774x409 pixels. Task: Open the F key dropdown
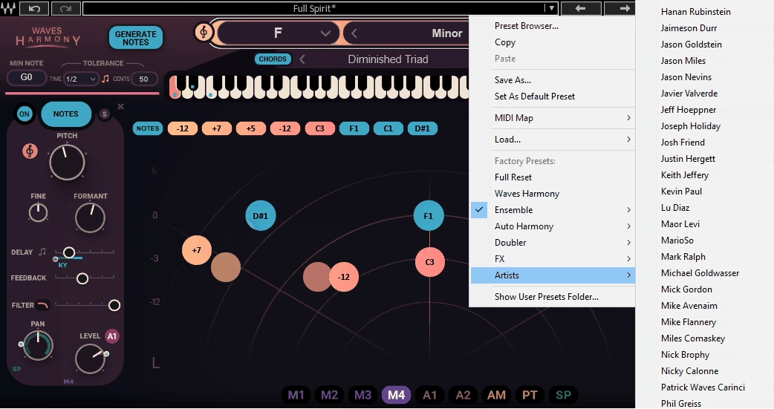[278, 33]
